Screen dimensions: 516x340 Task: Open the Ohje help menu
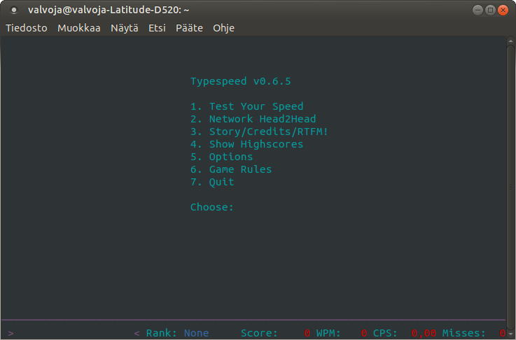point(223,28)
